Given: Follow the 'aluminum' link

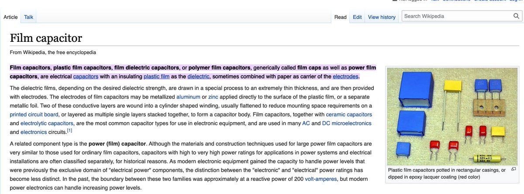Looking at the screenshot, I should tap(188, 96).
